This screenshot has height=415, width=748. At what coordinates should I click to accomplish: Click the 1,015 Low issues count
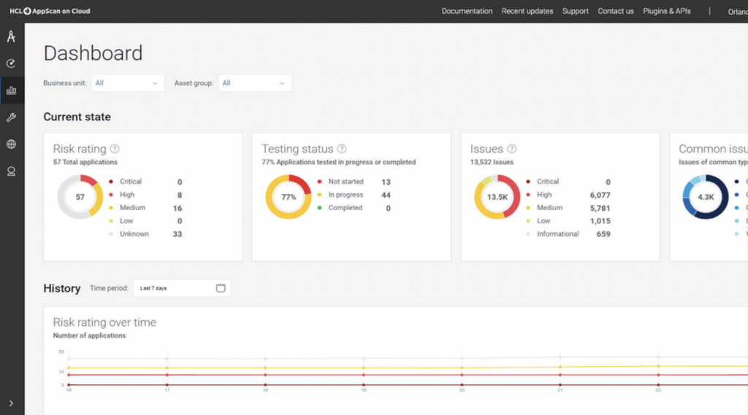[x=600, y=221]
